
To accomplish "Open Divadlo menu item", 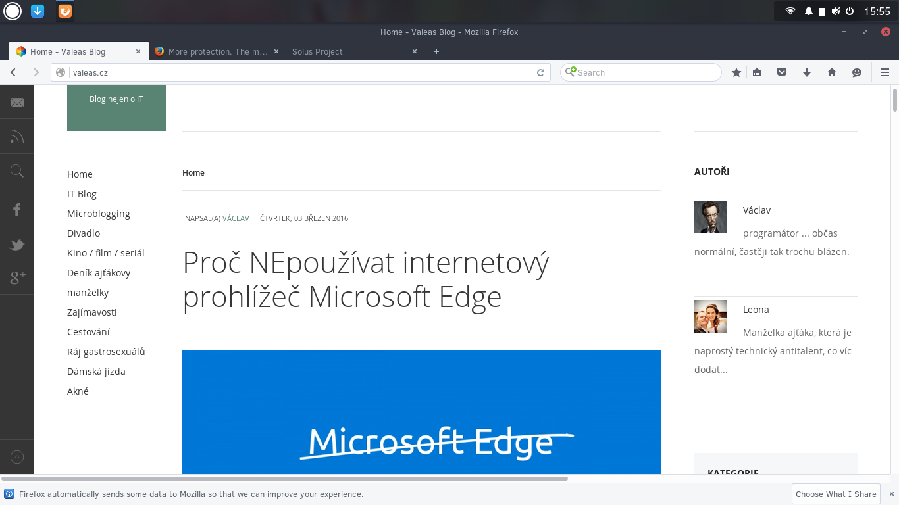I will click(x=84, y=233).
